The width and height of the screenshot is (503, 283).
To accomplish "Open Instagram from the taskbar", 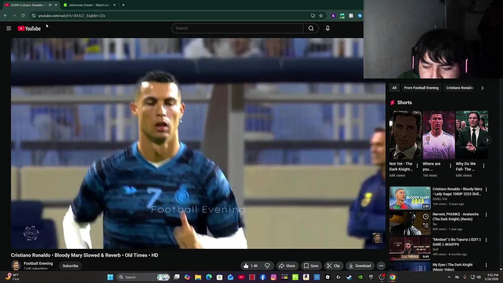I will (274, 277).
